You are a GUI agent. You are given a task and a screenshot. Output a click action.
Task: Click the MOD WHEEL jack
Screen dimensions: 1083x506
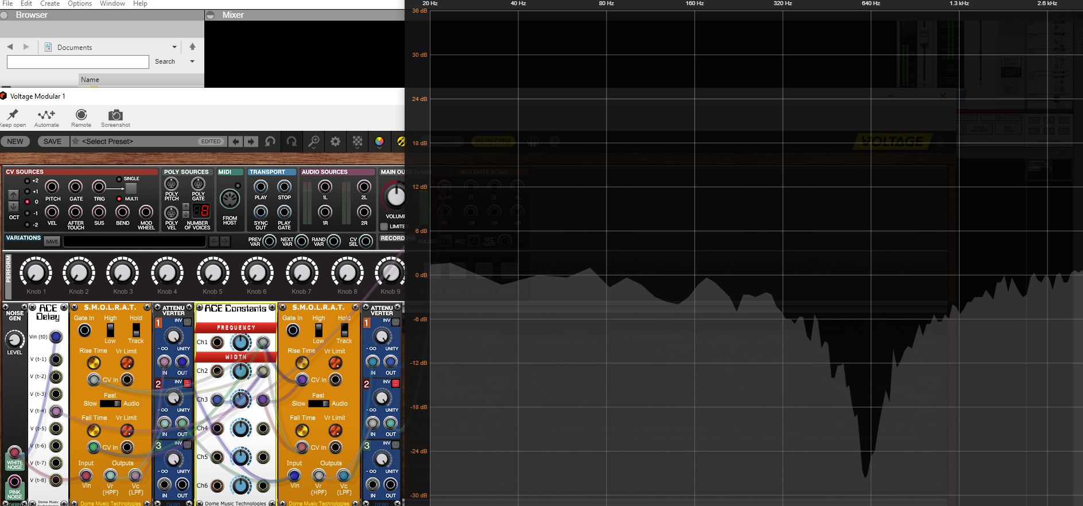[146, 212]
